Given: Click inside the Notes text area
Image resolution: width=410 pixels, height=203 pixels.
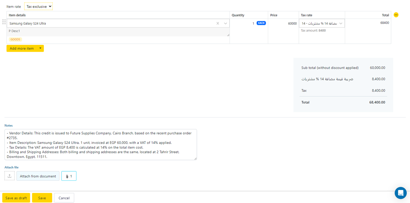Looking at the screenshot, I should coord(101,144).
